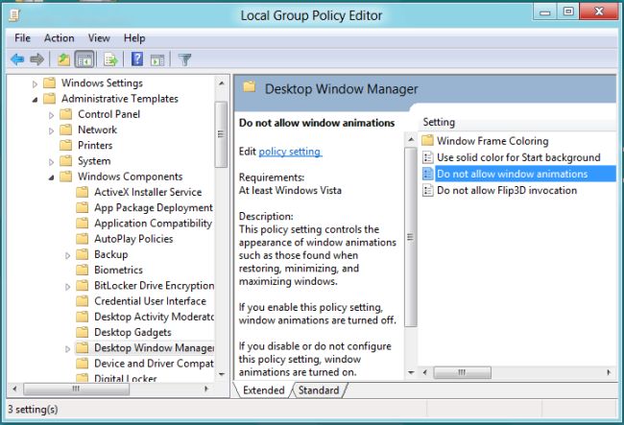Image resolution: width=624 pixels, height=425 pixels.
Task: Expand the System tree node
Action: [51, 162]
